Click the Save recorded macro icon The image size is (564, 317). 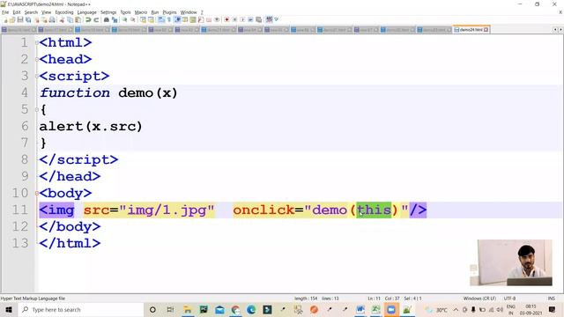click(258, 19)
